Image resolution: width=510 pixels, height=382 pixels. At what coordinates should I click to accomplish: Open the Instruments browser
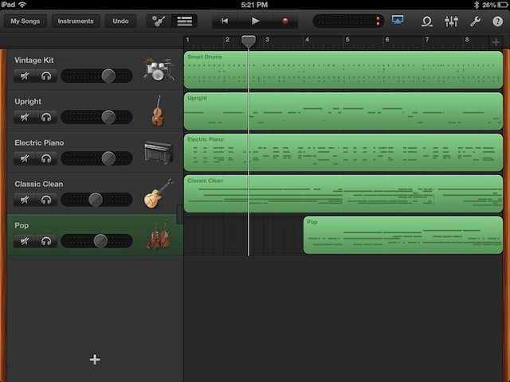[x=76, y=21]
